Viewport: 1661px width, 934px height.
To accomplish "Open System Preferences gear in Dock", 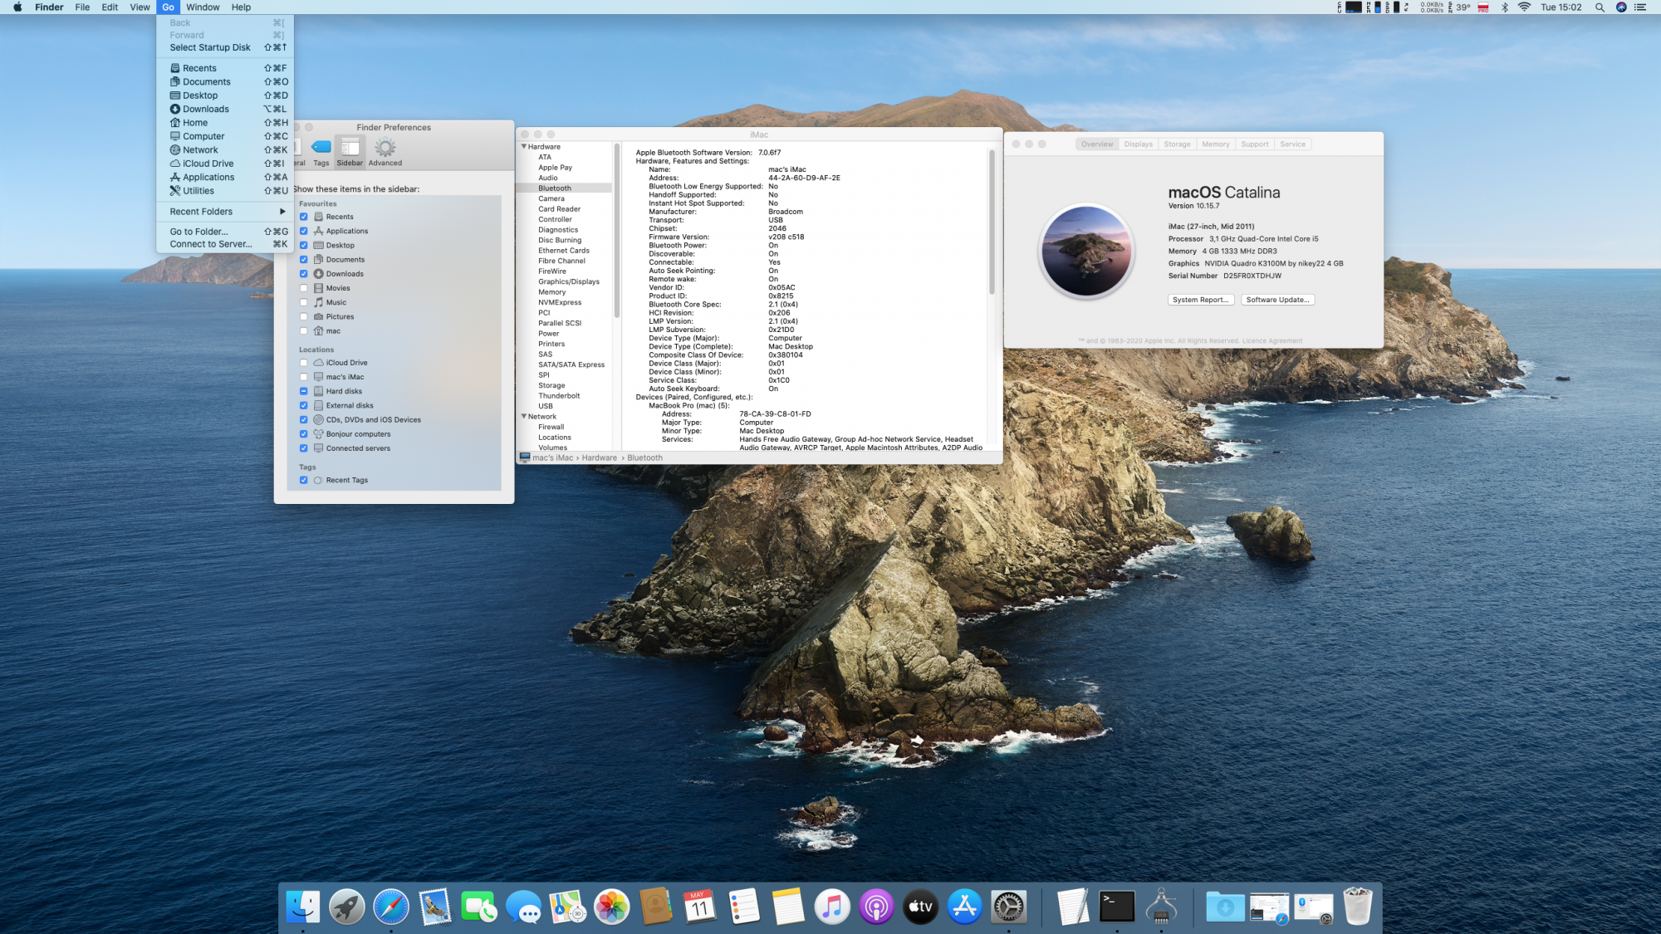I will 1009,907.
